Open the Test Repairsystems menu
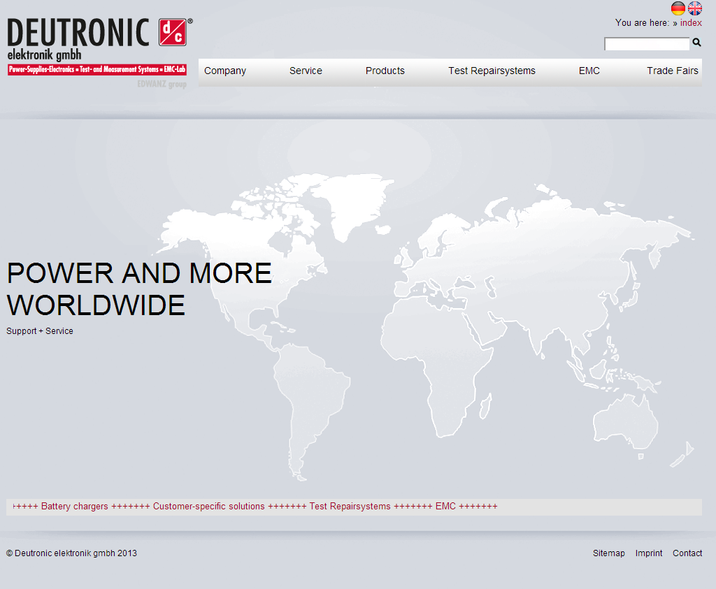 492,71
